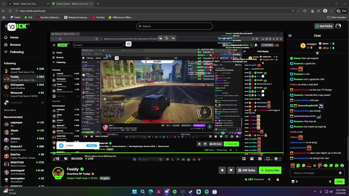The height and width of the screenshot is (196, 349).
Task: Subscribe to Fosidy's channel
Action: click(270, 170)
